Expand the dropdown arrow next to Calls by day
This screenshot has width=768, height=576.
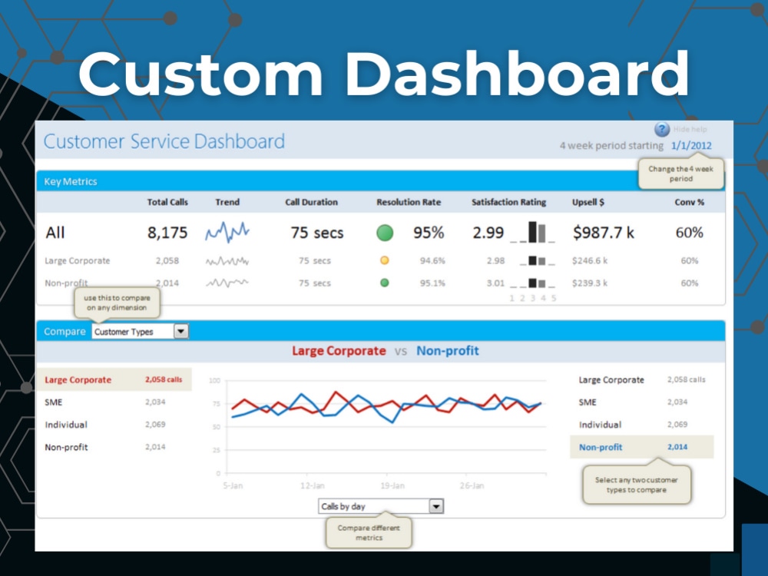click(x=435, y=505)
